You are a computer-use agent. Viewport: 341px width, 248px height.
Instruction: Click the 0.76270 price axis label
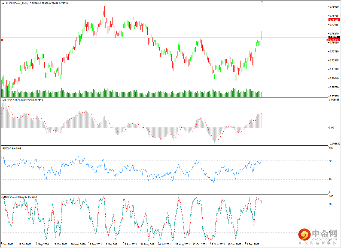pyautogui.click(x=334, y=33)
